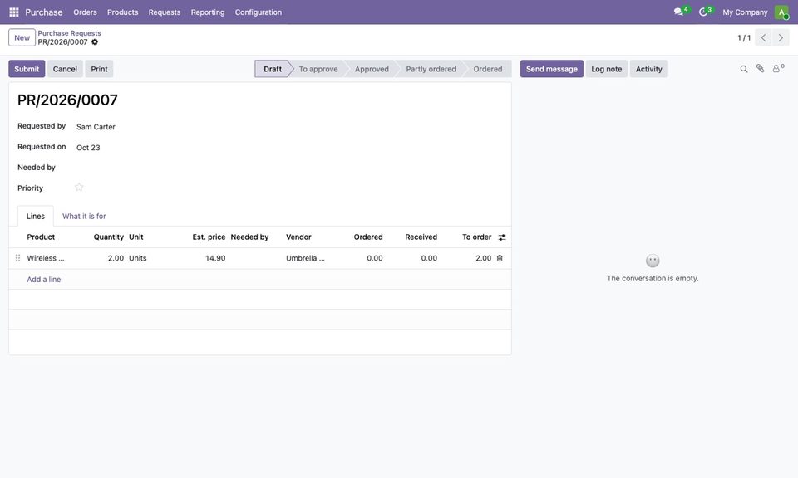Go to the previous record arrow
Viewport: 798px width, 478px height.
(x=763, y=37)
